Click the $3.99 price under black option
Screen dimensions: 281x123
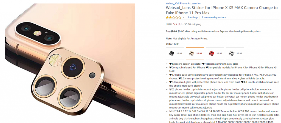(179, 53)
